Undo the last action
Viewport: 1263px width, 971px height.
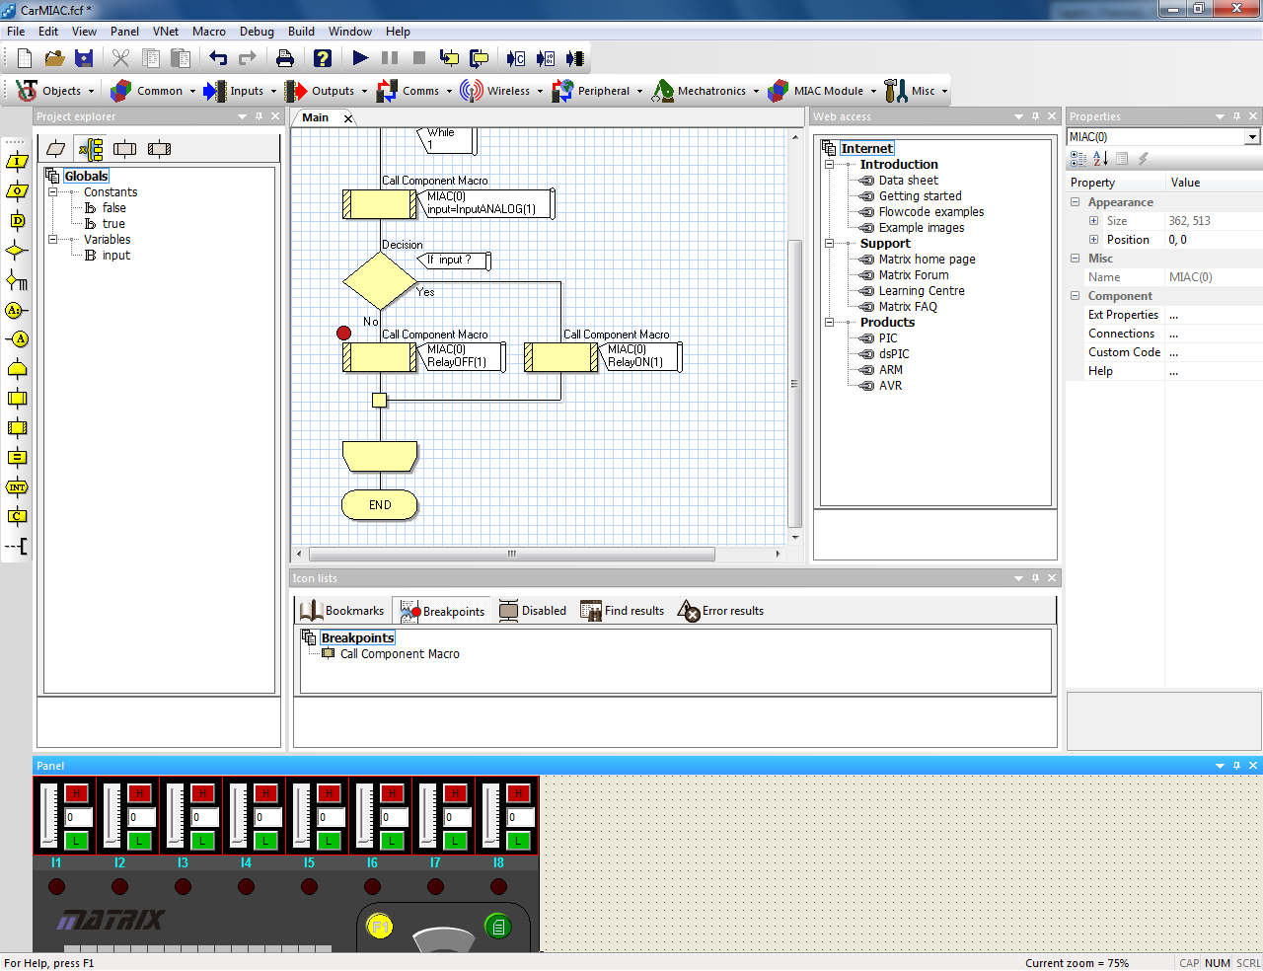(x=218, y=58)
